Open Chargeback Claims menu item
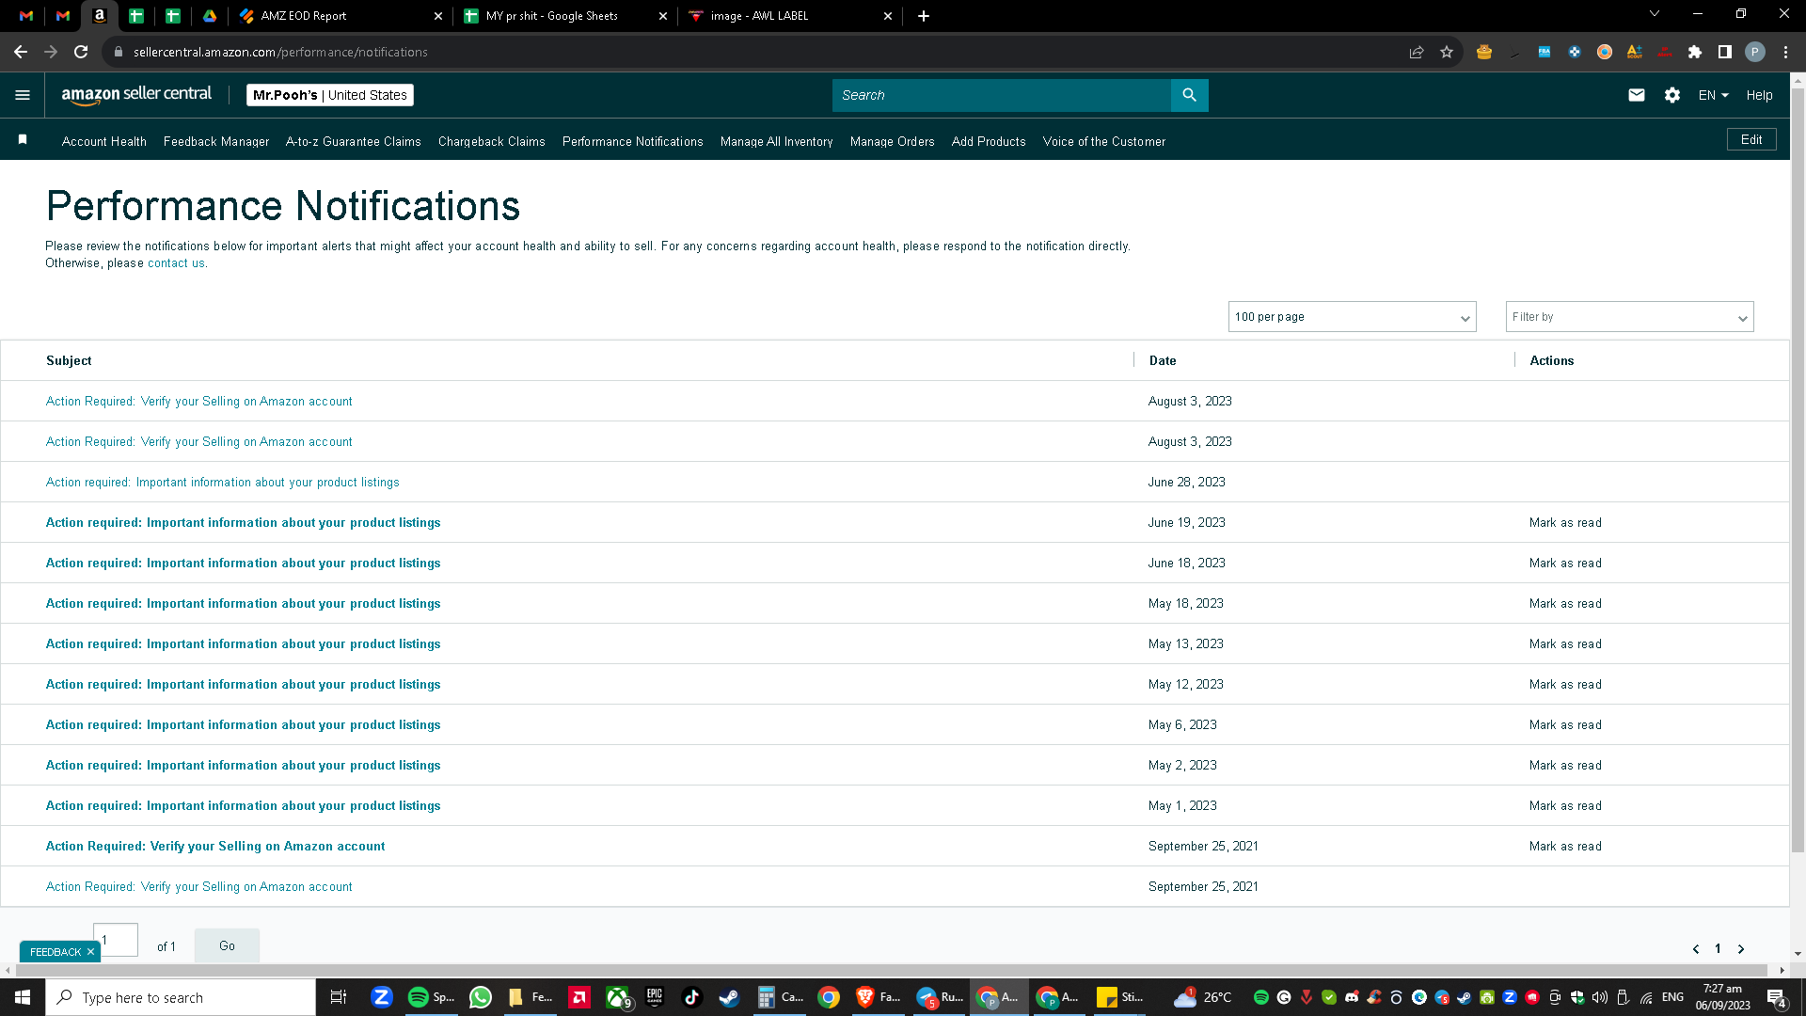1806x1016 pixels. point(492,141)
